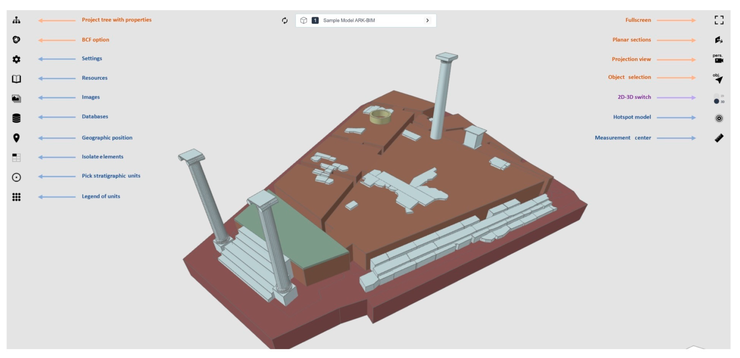Toggle the perspective projection view camera
Screen dimensions: 740x358
(718, 59)
